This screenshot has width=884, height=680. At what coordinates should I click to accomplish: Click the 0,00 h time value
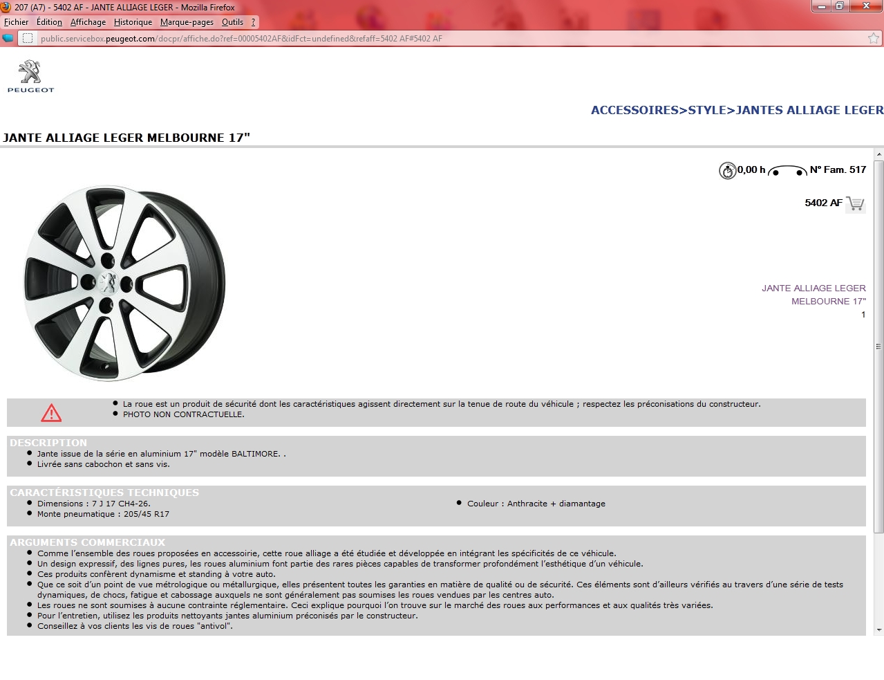coord(751,169)
